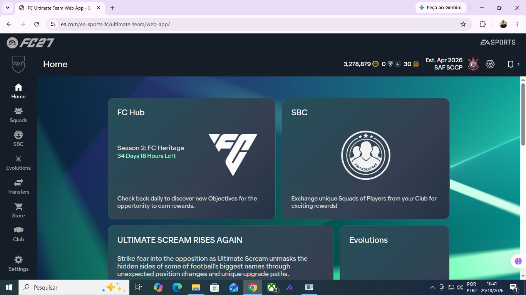
Task: Open the Club section in the sidebar
Action: 18,234
